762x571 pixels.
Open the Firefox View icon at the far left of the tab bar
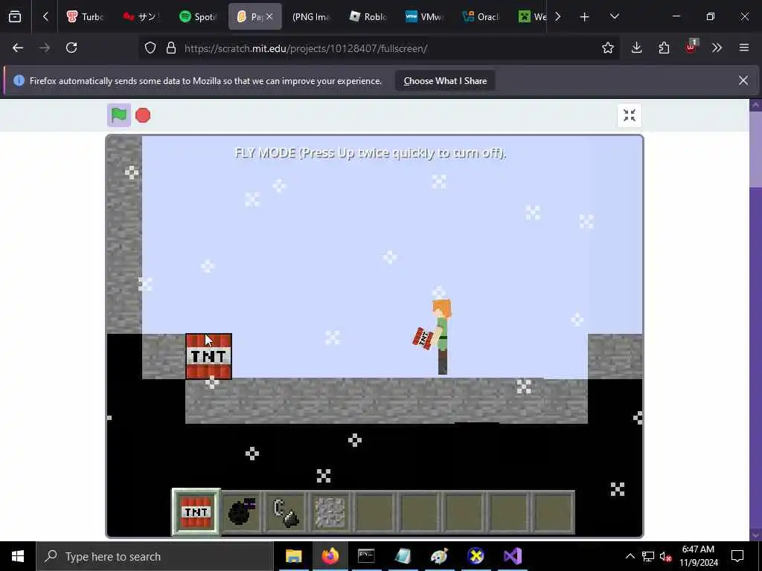coord(15,16)
